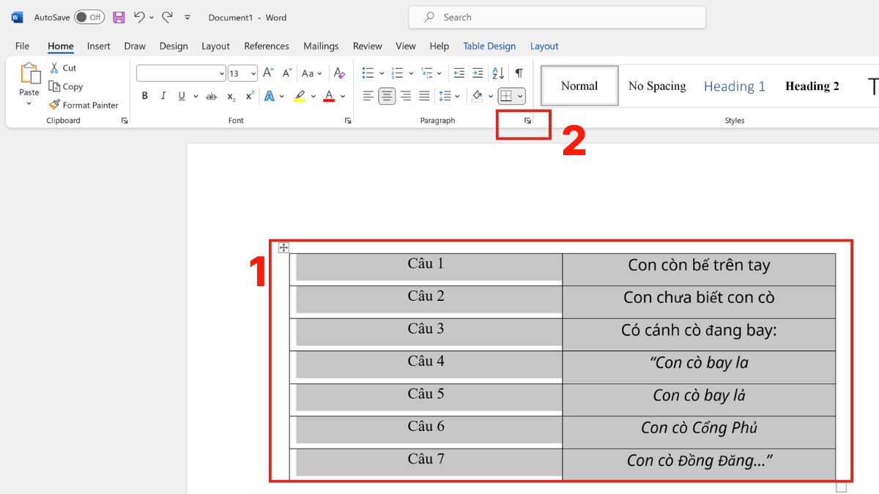
Task: Increase font size with the larger A icon
Action: pos(268,73)
